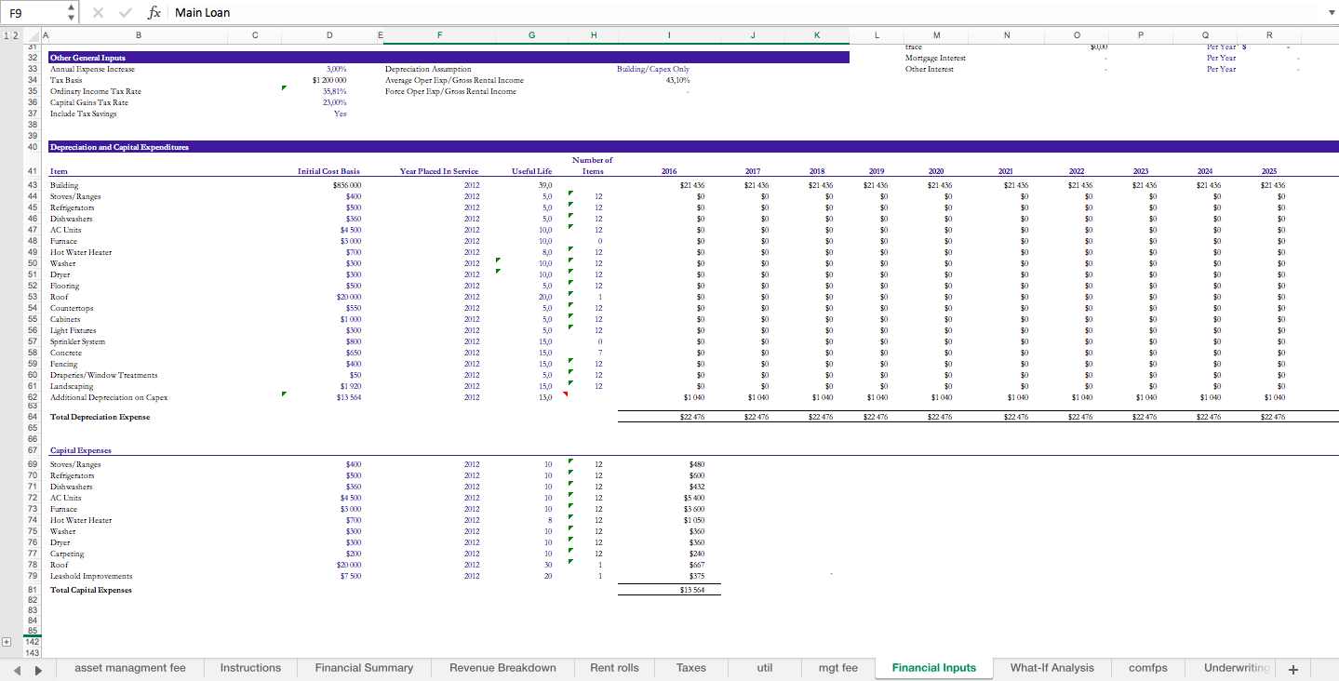Expand hidden rows with the plus outline button

click(7, 641)
